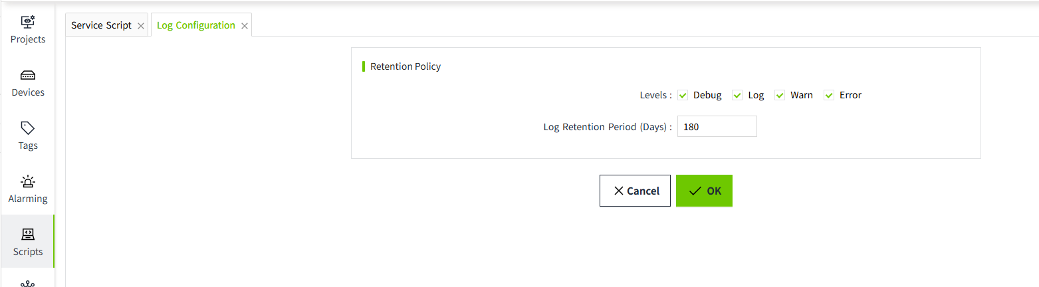This screenshot has width=1039, height=287.
Task: Close the Service Script tab
Action: [141, 26]
